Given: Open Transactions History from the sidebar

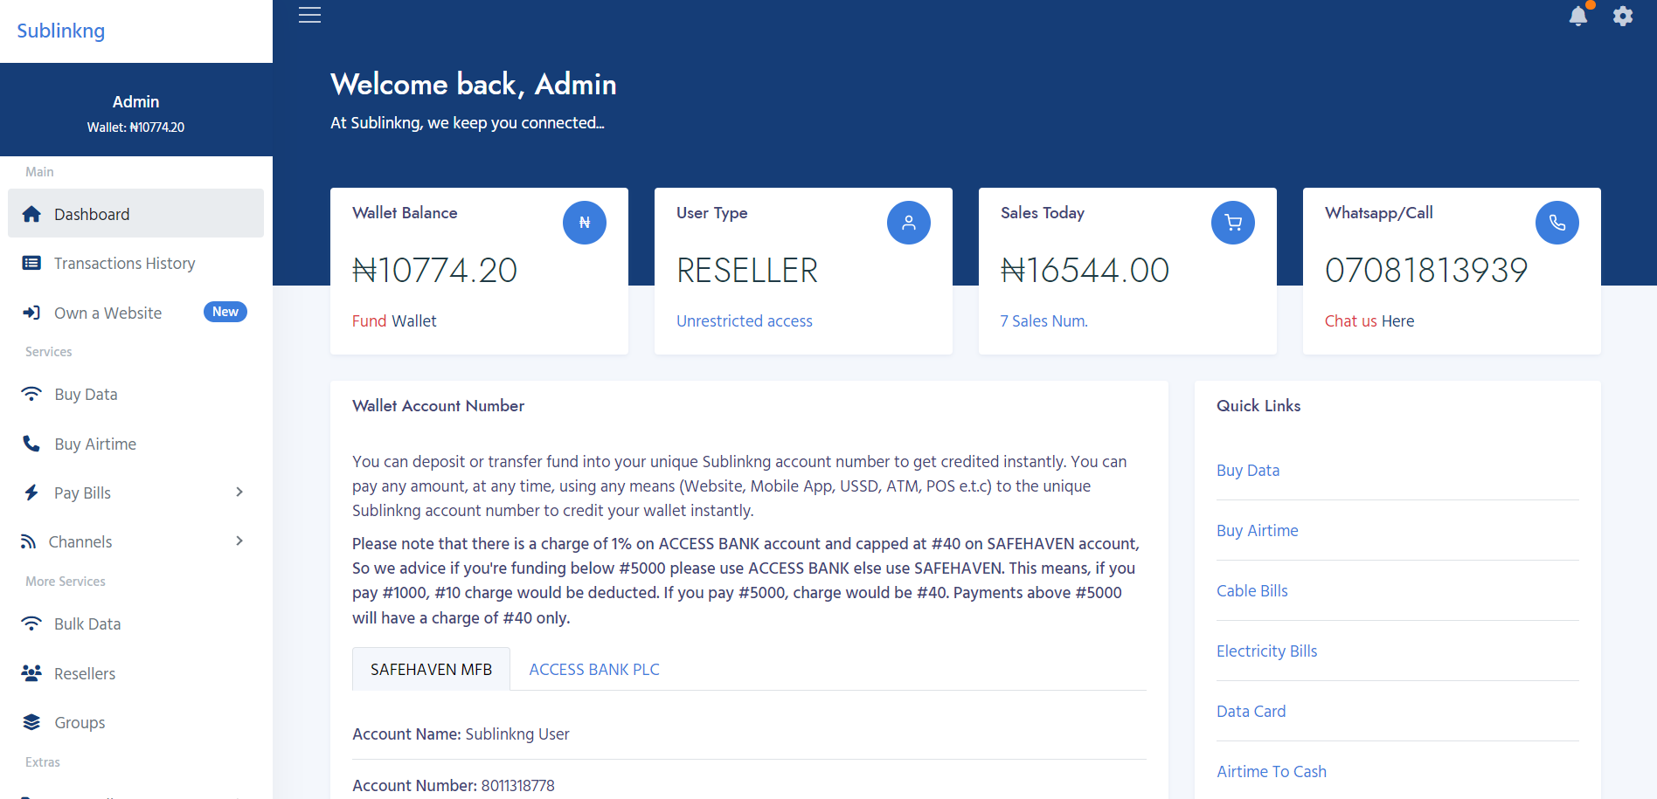Looking at the screenshot, I should (x=124, y=264).
